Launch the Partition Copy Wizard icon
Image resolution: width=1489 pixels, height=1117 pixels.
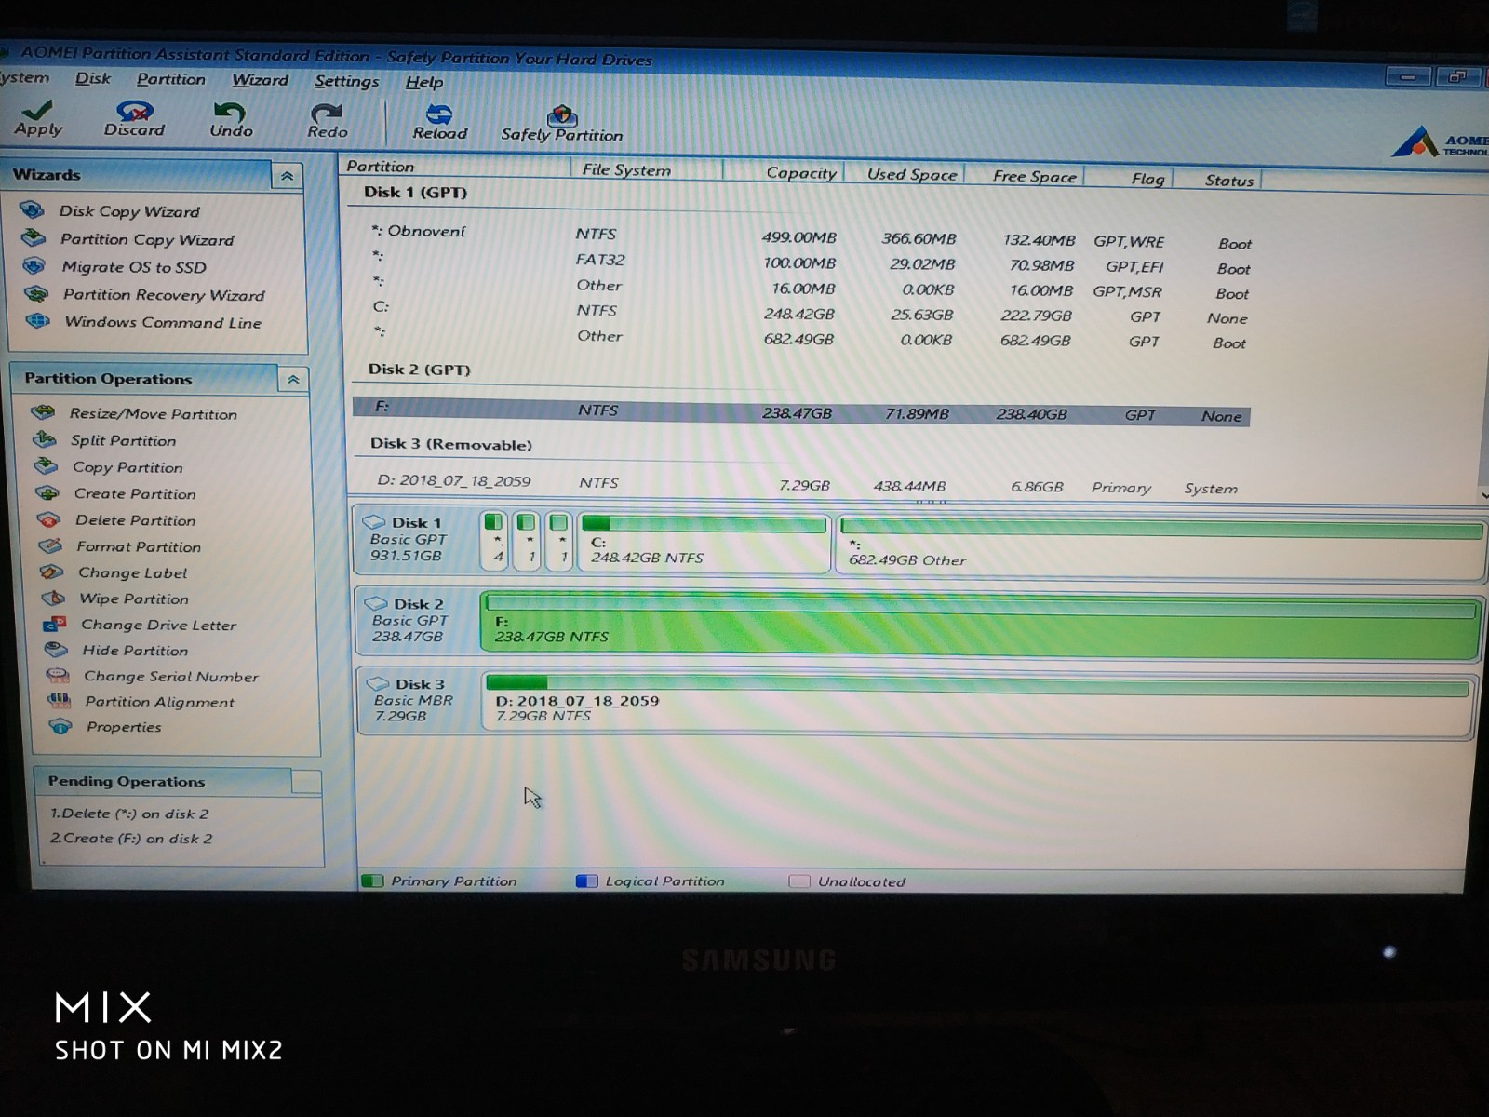click(34, 237)
